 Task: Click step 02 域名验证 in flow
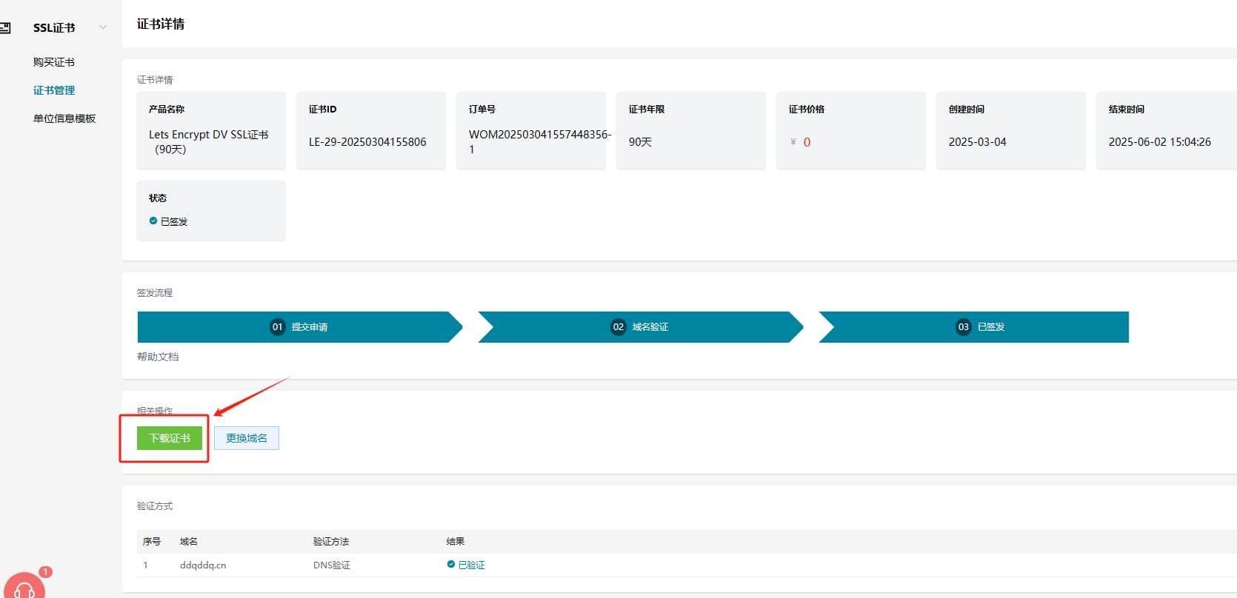click(x=640, y=327)
